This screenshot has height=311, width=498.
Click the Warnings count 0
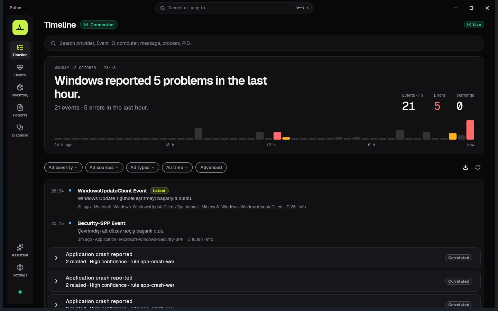tap(460, 106)
